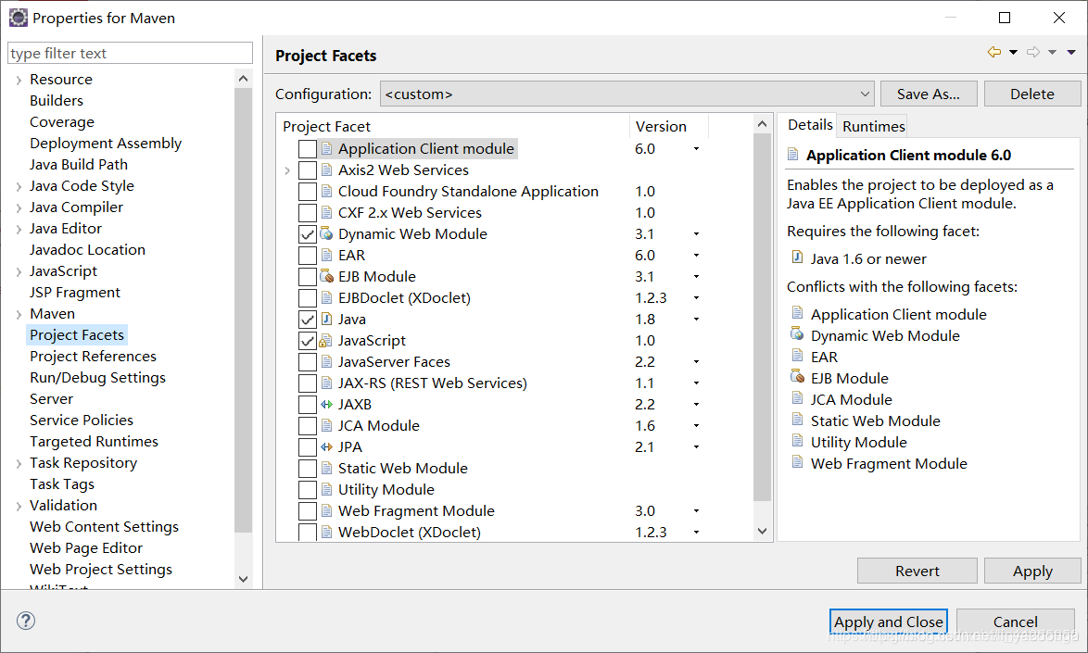Select Targeted Runtimes in tree
The height and width of the screenshot is (653, 1088).
coord(94,441)
